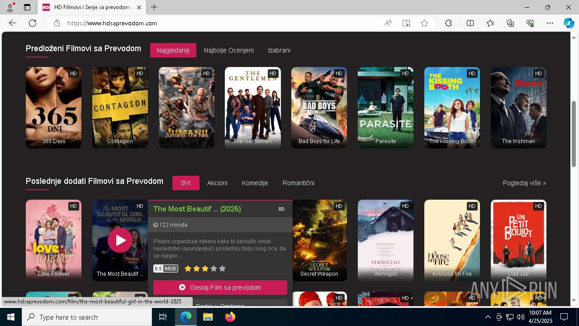Open 365 Days movie poster
The height and width of the screenshot is (326, 579).
point(53,107)
